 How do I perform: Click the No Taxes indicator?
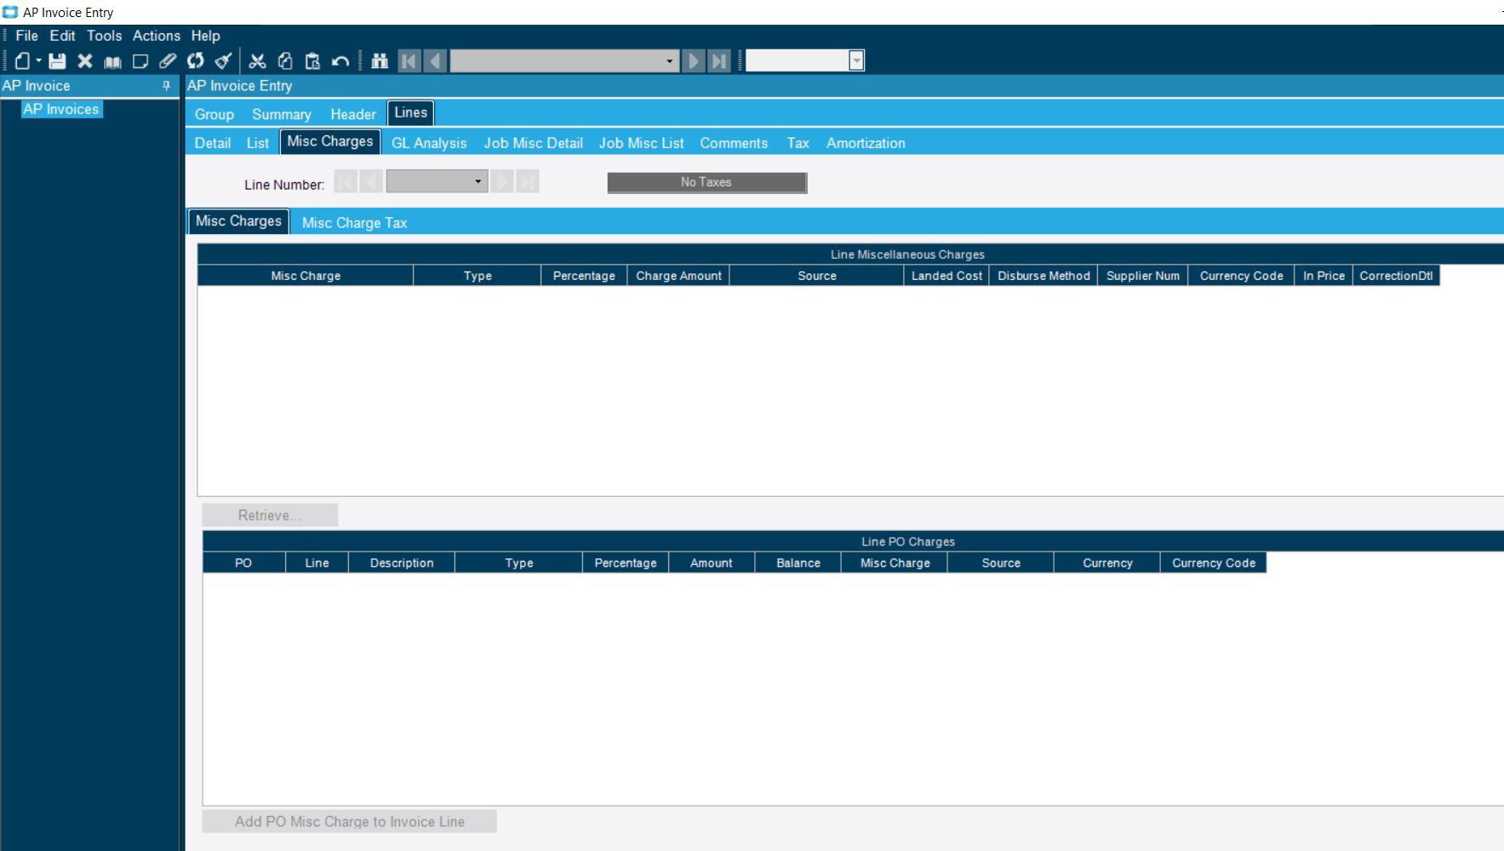pos(706,182)
